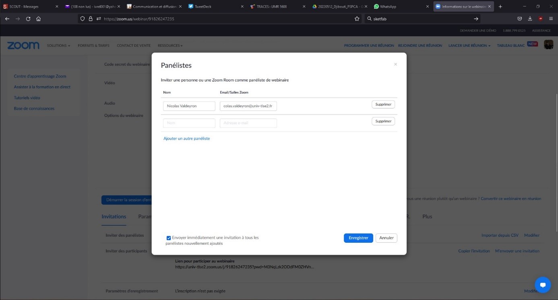Click the browser reload icon
The image size is (558, 300).
click(28, 19)
